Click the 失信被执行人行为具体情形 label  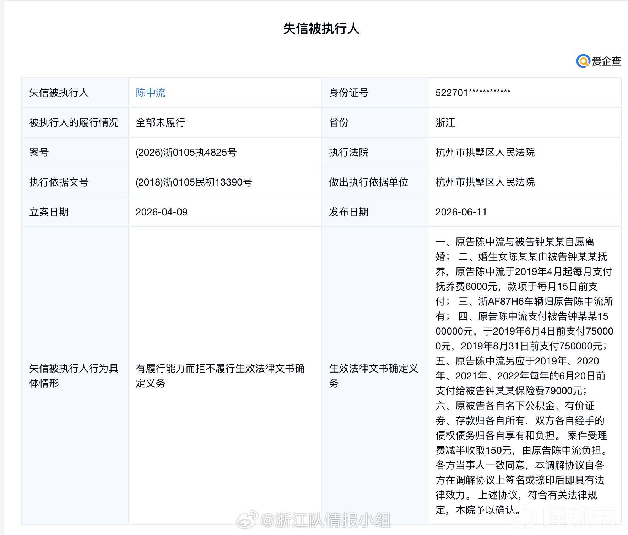pos(74,376)
